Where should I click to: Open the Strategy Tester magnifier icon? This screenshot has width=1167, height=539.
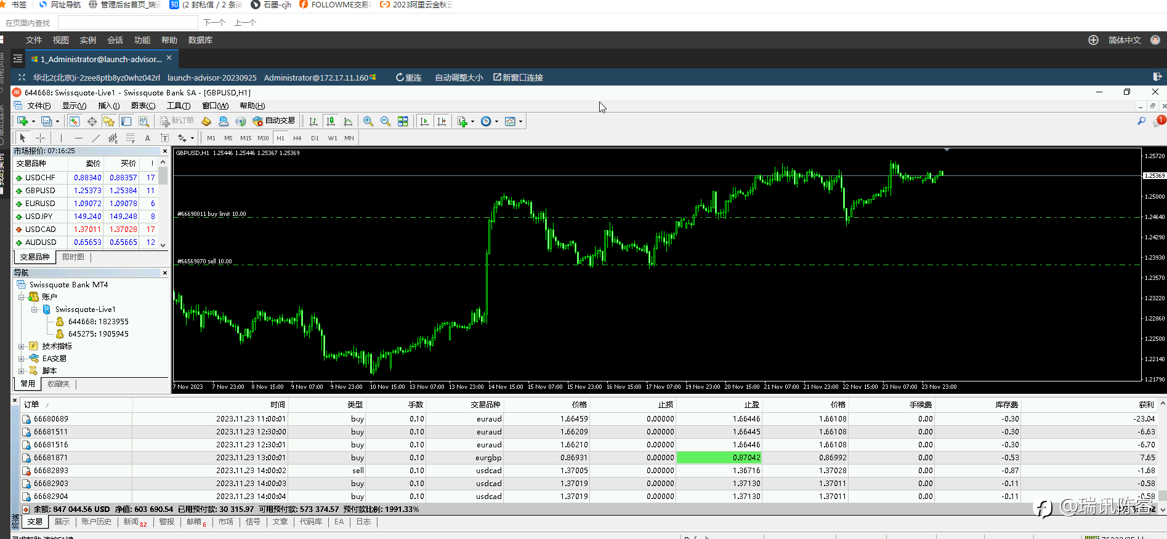tap(143, 121)
